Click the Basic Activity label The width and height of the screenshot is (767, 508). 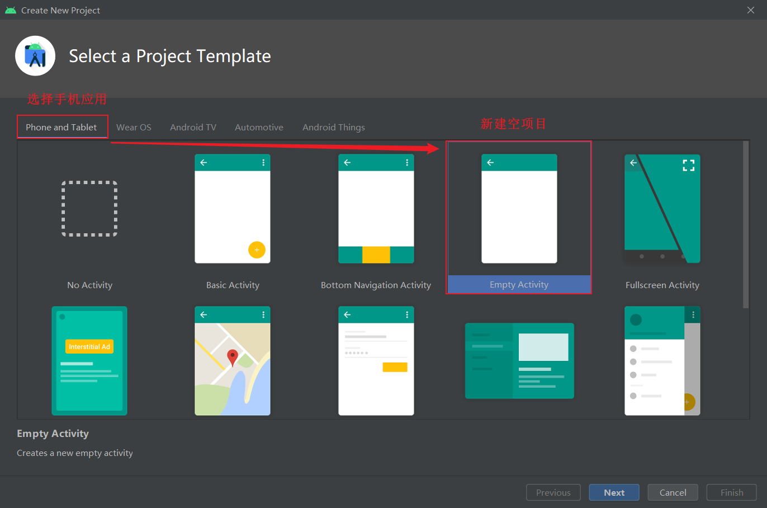point(233,285)
